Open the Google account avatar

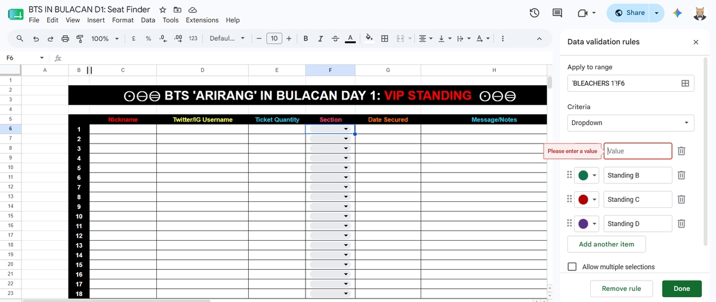pos(700,13)
